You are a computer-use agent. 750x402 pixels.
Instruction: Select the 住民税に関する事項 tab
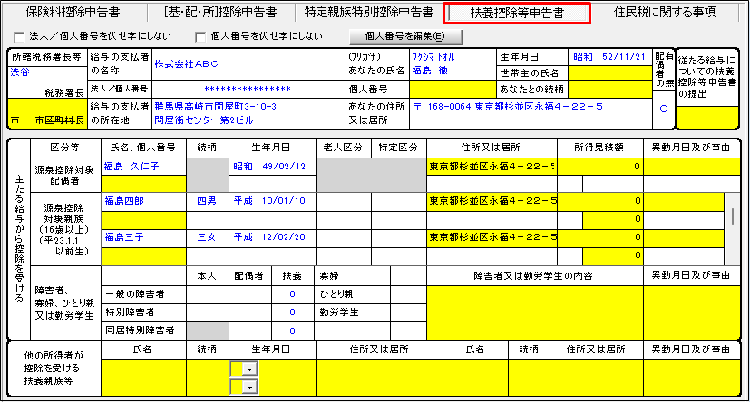(665, 13)
